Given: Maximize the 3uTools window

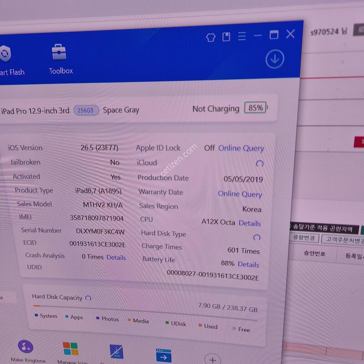Looking at the screenshot, I should pyautogui.click(x=274, y=35).
